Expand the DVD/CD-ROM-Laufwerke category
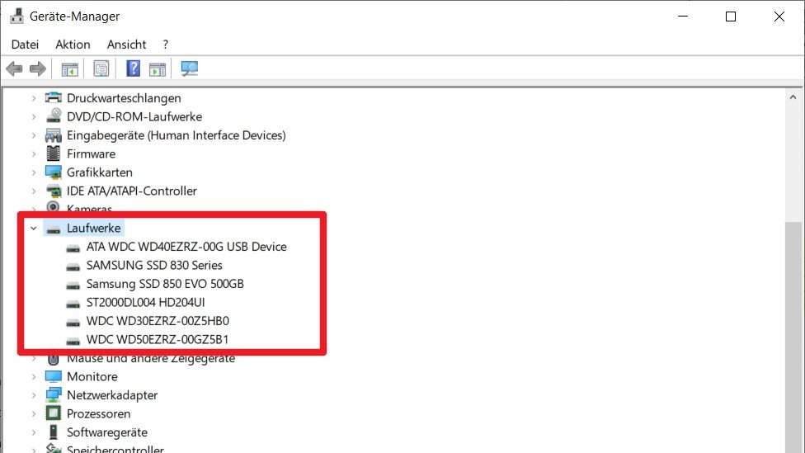805x453 pixels. 34,116
